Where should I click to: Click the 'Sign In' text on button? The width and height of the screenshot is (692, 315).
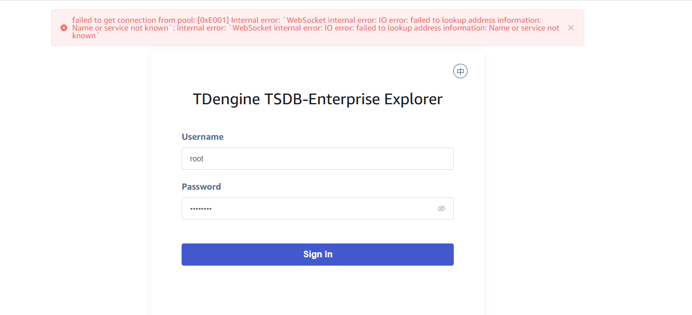[x=318, y=255]
